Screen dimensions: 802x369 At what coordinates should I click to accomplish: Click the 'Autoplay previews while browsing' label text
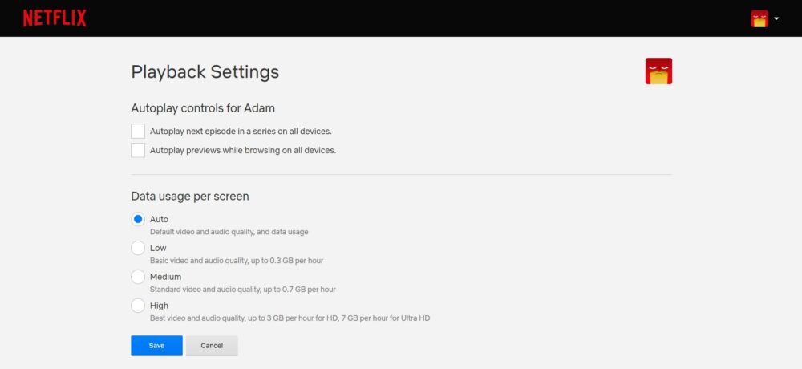[x=243, y=150]
